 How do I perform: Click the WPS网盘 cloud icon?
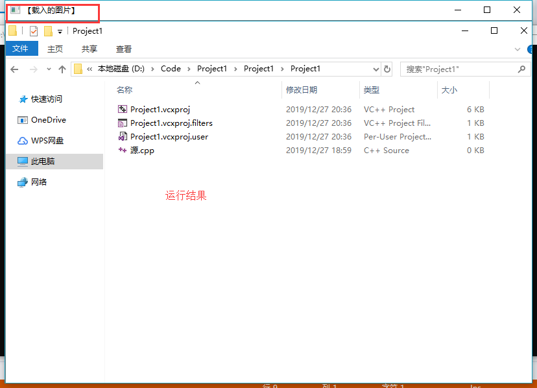[23, 141]
